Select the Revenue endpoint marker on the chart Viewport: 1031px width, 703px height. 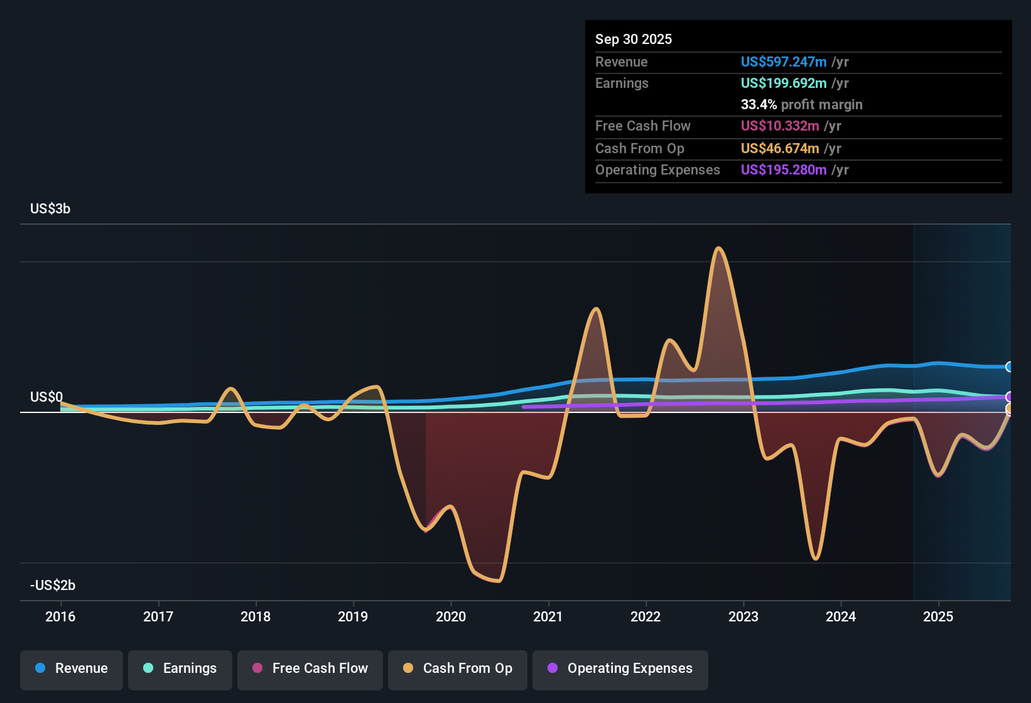coord(1010,367)
